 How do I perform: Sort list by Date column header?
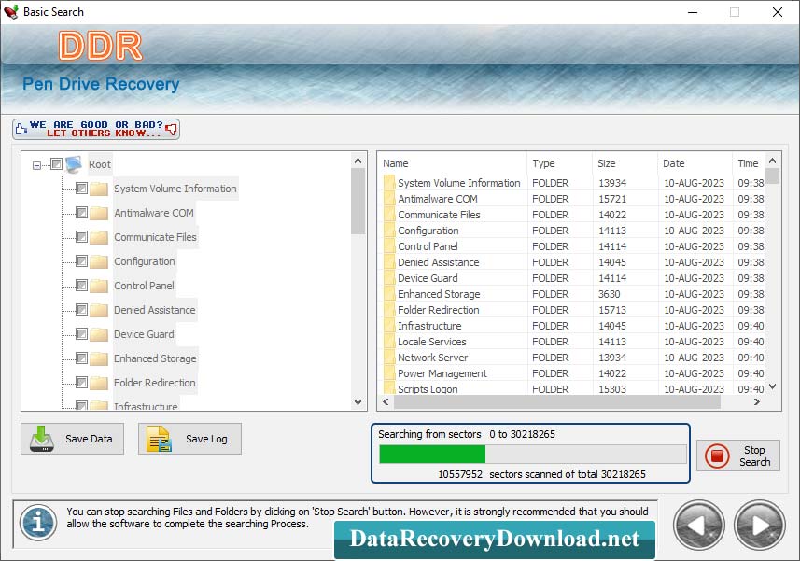(x=695, y=163)
